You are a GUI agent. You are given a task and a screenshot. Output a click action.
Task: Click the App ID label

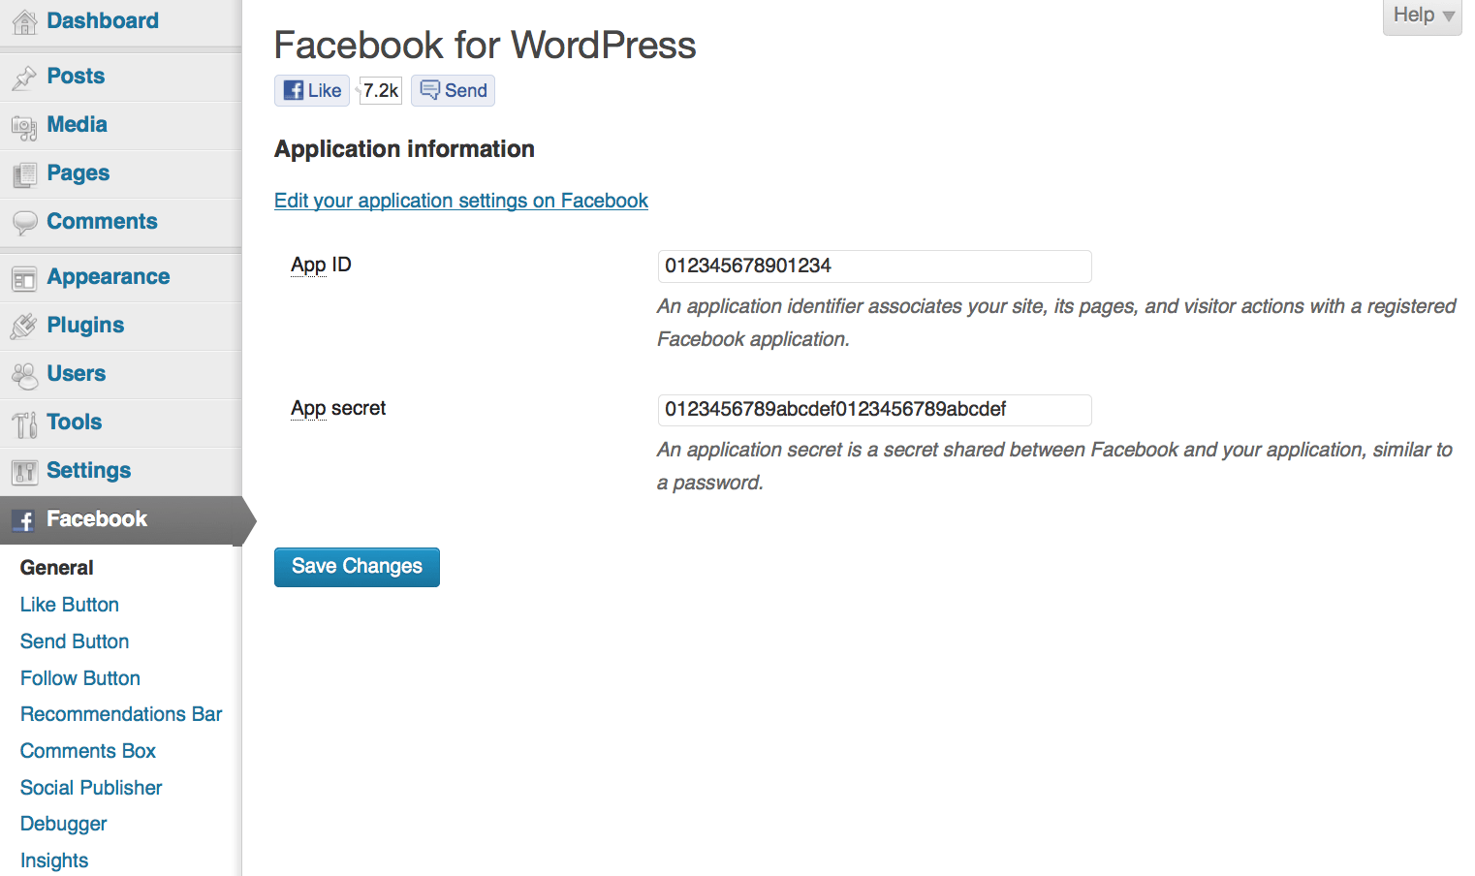[321, 265]
